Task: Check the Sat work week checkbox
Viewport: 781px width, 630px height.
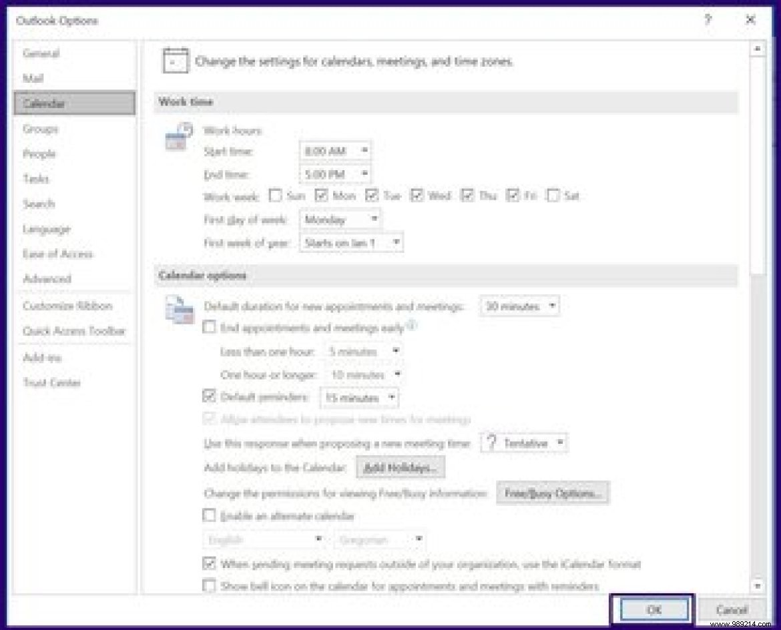Action: 553,195
